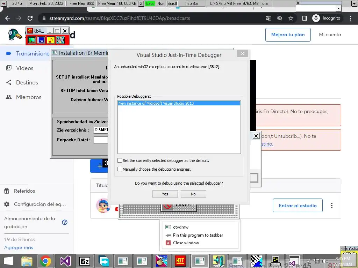Check 'Manually choose the debugging engines'
Image resolution: width=358 pixels, height=268 pixels.
120,169
